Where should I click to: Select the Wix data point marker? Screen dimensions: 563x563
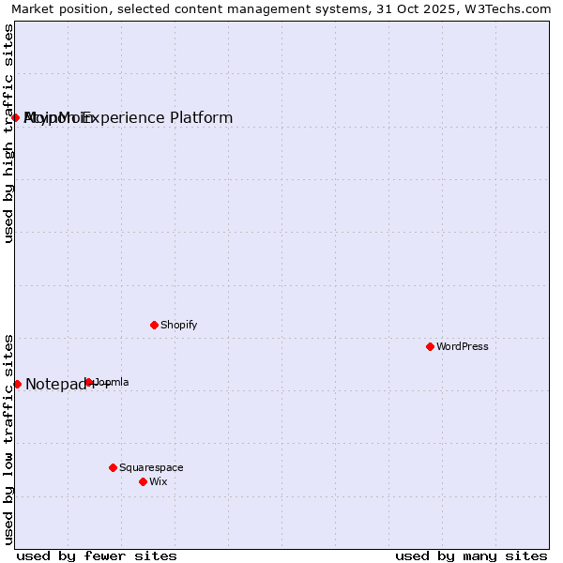[x=143, y=481]
